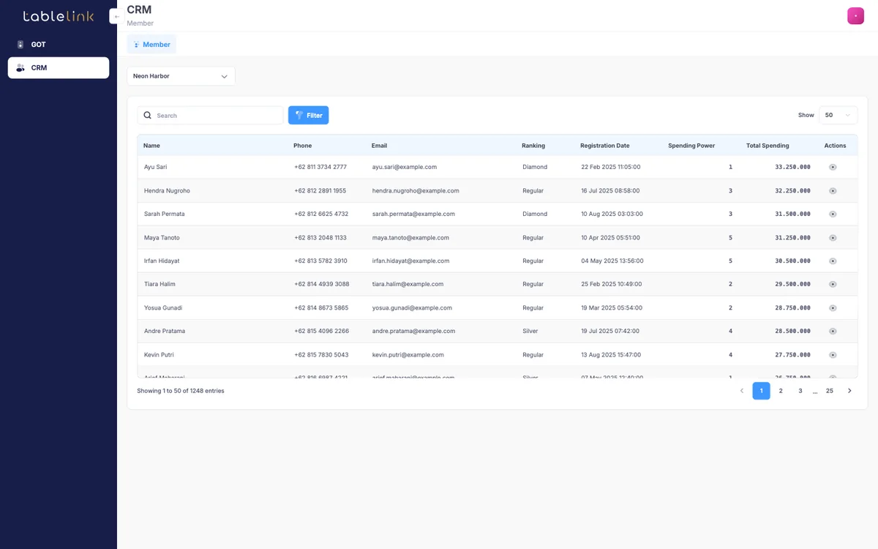This screenshot has height=549, width=878.
Task: View details icon for Yosua Gunadi
Action: coord(833,307)
